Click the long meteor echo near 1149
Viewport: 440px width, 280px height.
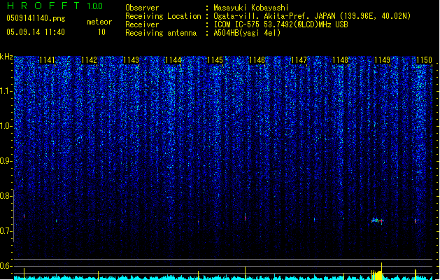378,220
